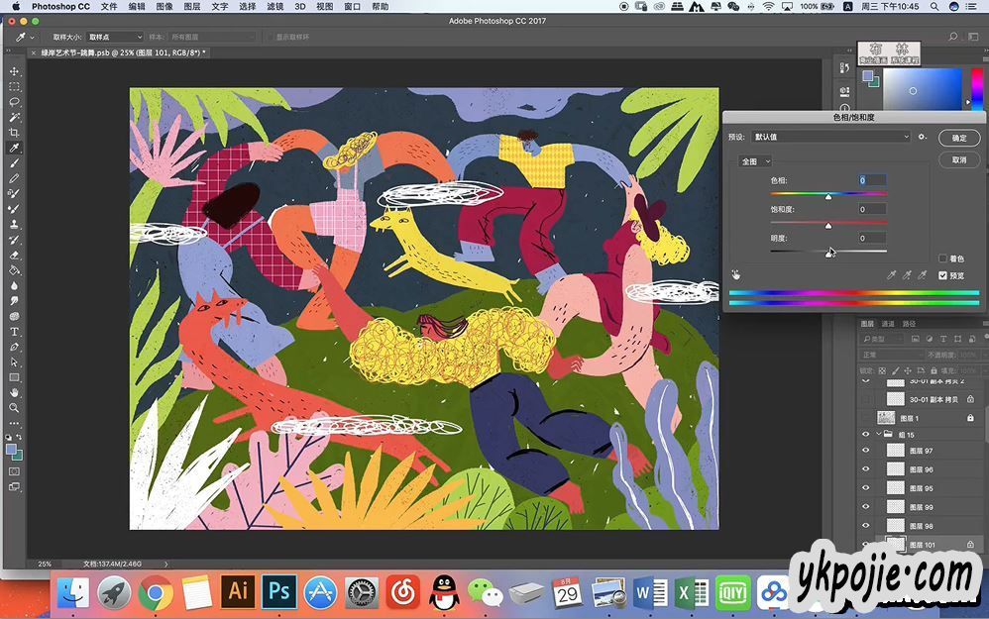Click the 色相 hue slider handle
The image size is (989, 619).
point(828,196)
